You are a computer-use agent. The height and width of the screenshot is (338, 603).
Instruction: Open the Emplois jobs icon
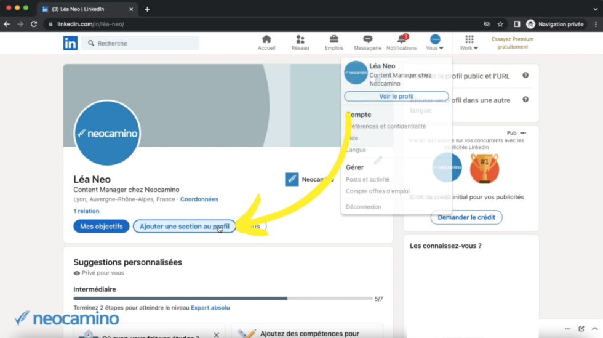click(333, 42)
